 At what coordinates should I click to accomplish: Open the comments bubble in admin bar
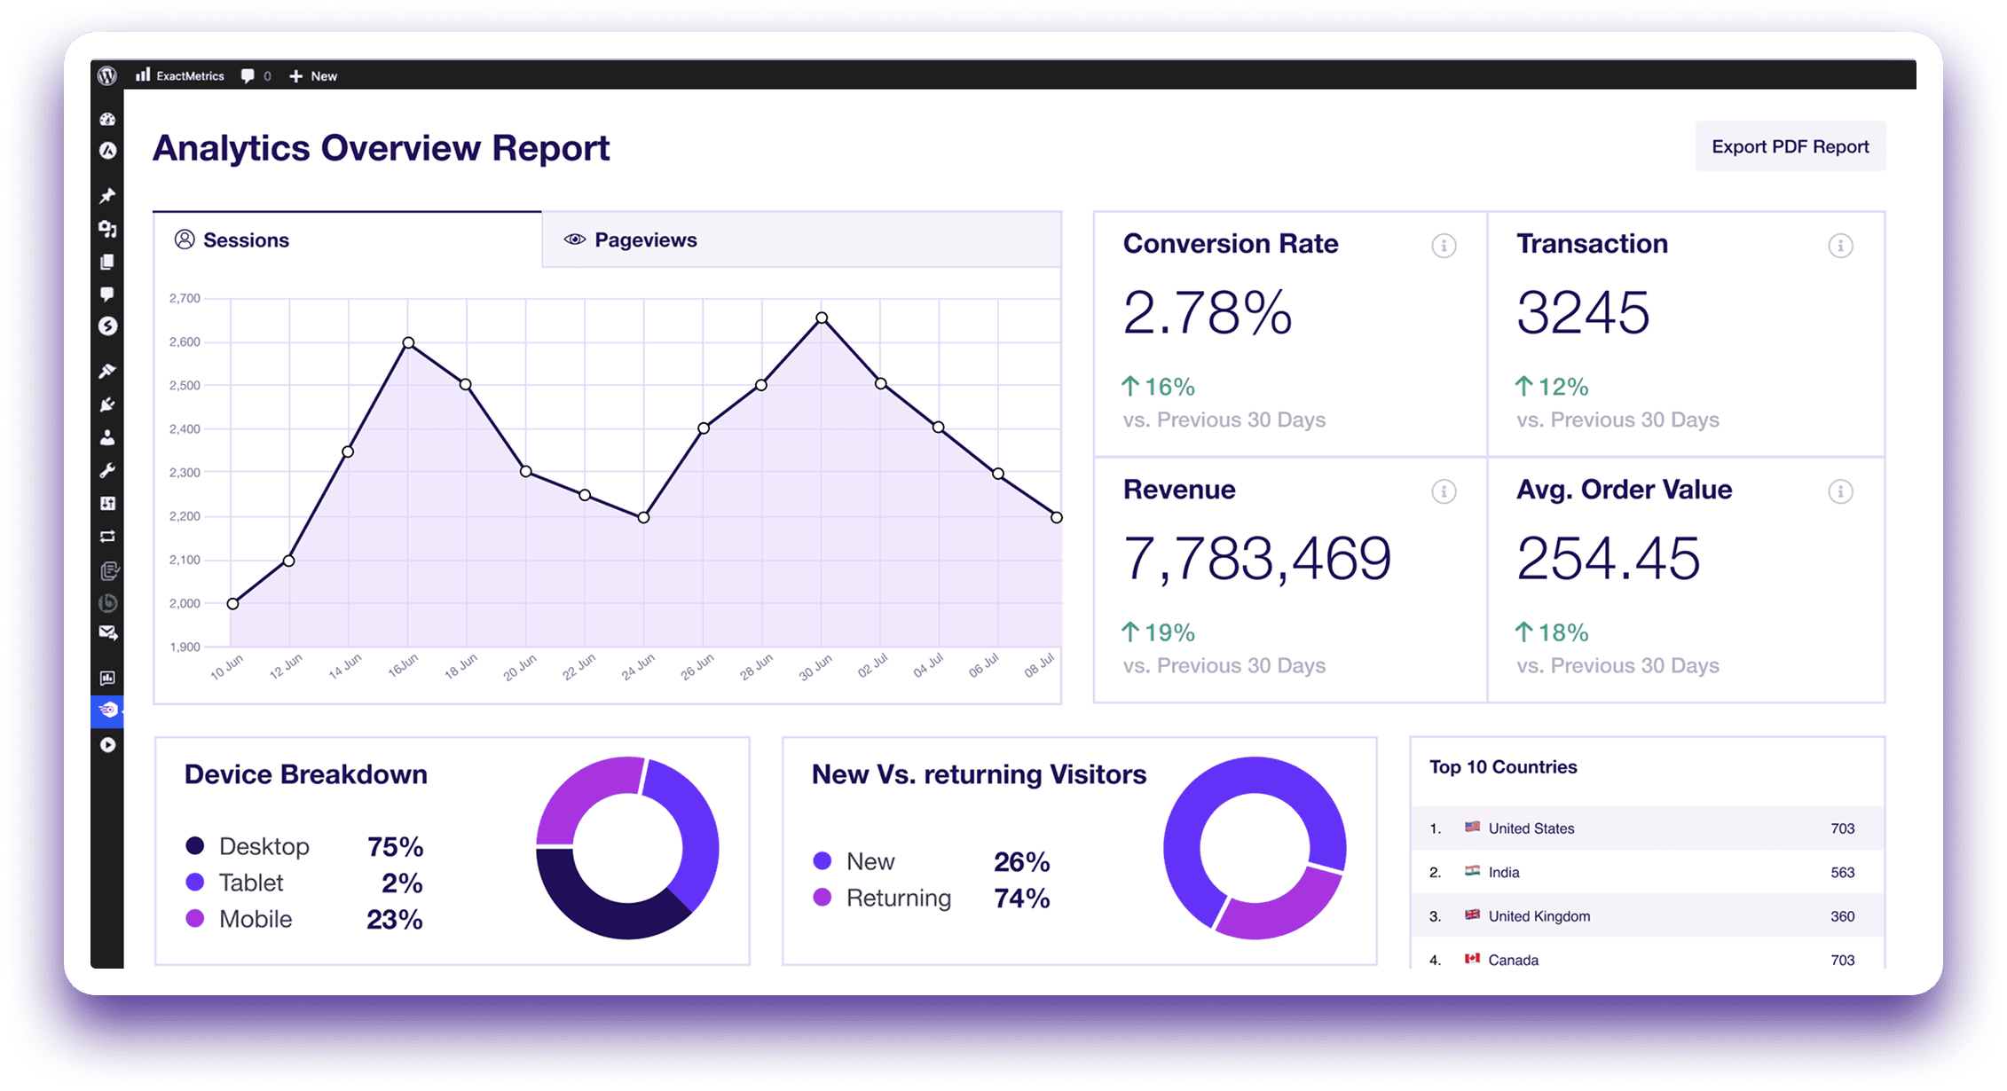click(256, 76)
